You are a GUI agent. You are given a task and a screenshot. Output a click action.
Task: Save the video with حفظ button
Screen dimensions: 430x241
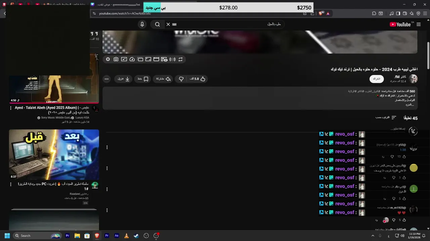[x=143, y=79]
